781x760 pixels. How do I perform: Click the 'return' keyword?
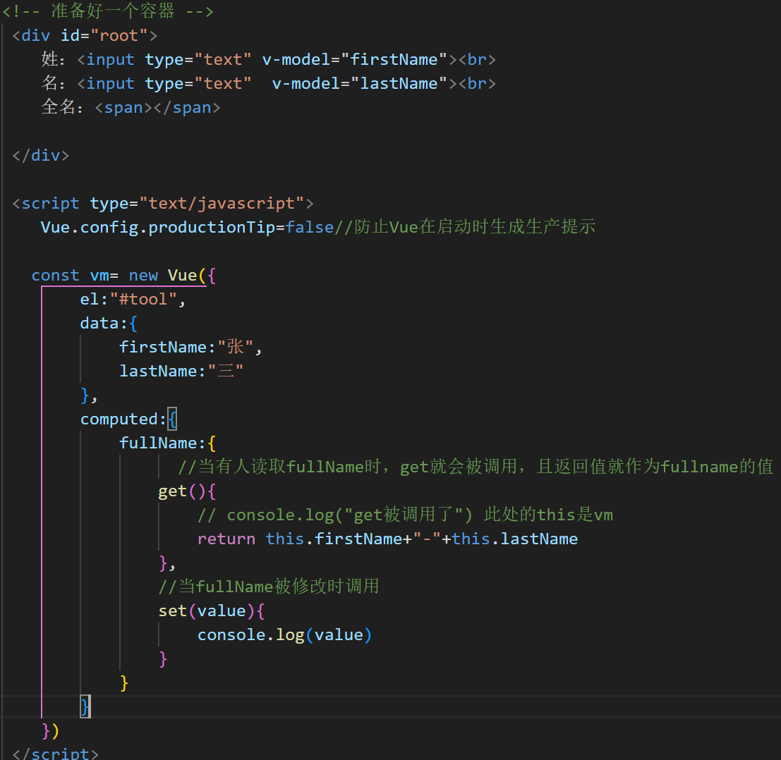(x=226, y=539)
